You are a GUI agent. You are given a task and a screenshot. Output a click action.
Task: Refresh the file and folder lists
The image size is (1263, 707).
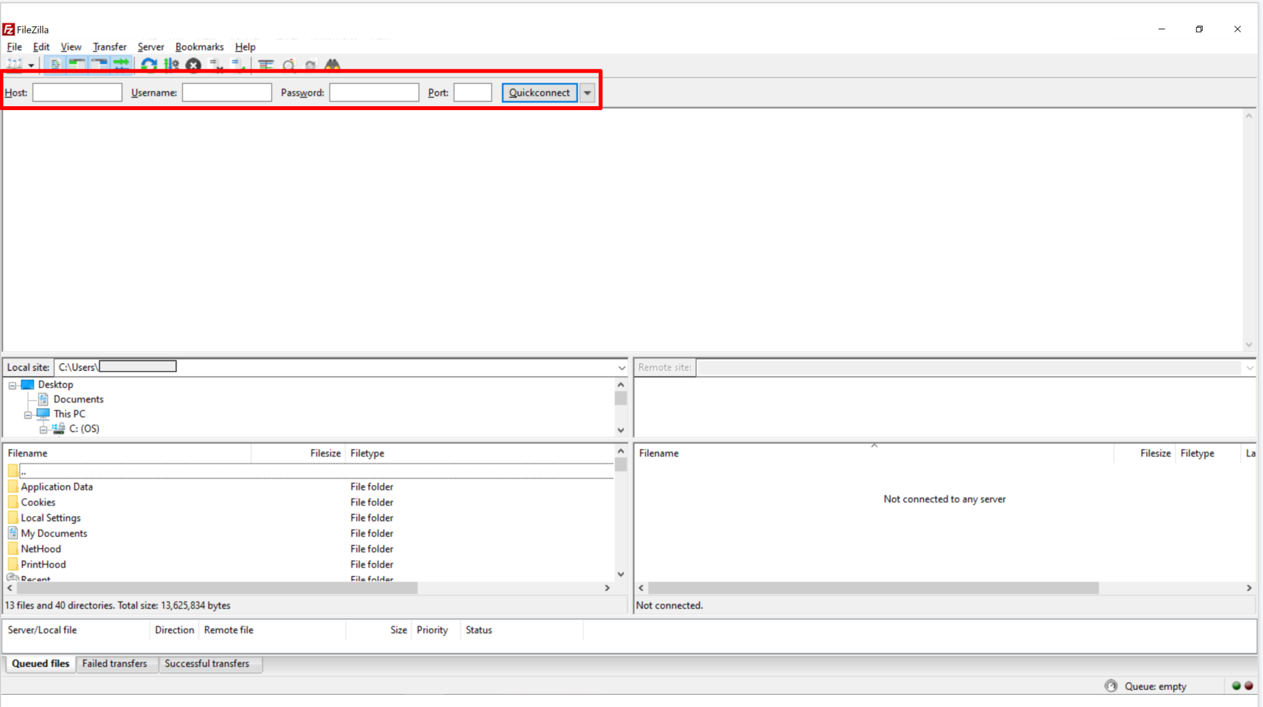pos(149,65)
